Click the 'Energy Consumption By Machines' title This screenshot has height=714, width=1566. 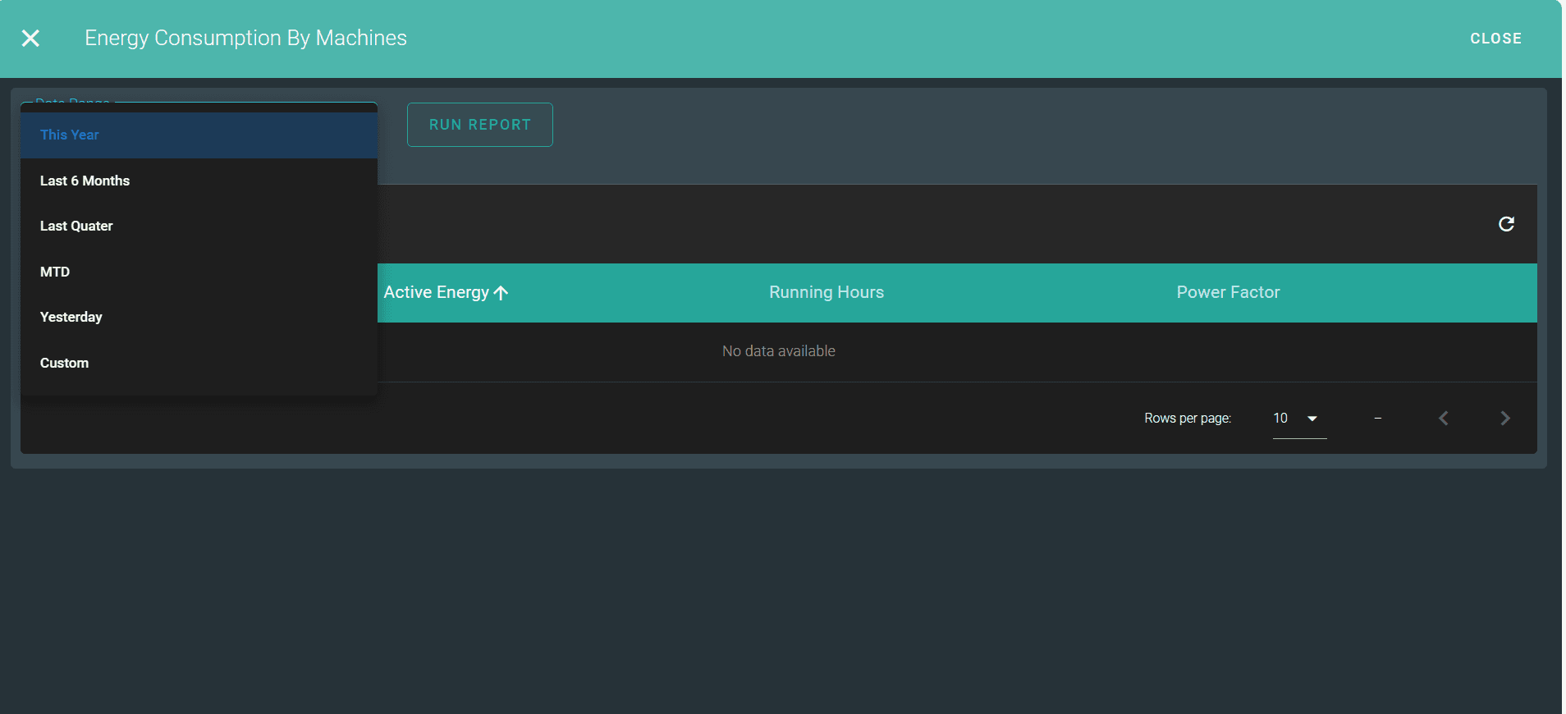pos(246,39)
